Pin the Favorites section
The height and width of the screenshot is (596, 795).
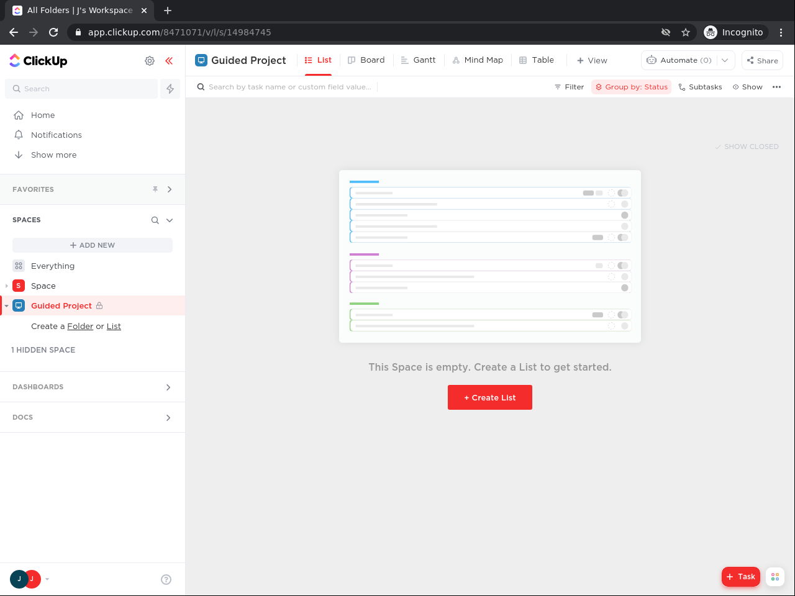(155, 189)
